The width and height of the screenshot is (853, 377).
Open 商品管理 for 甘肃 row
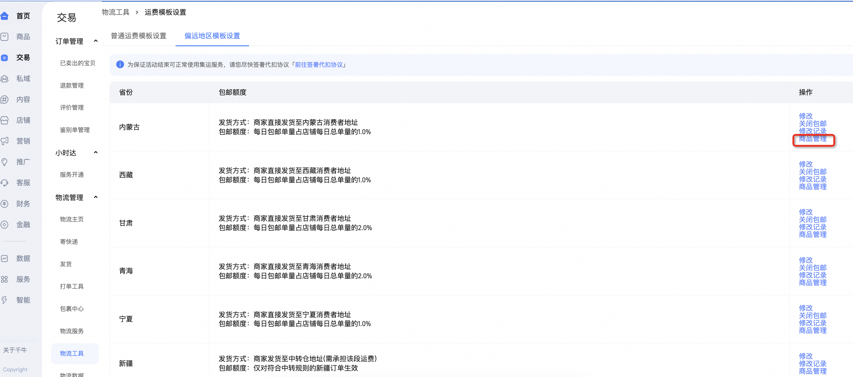pyautogui.click(x=812, y=234)
